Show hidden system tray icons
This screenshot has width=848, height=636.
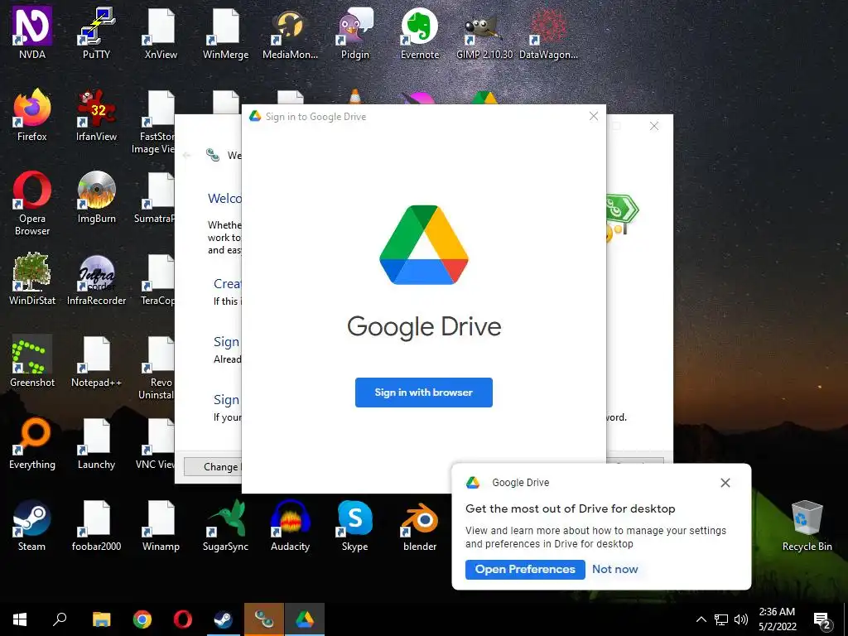[701, 619]
